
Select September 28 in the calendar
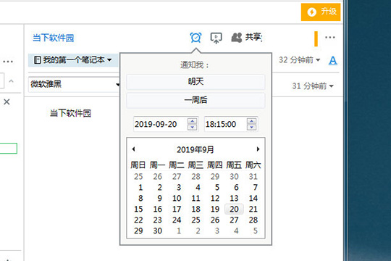(253, 220)
